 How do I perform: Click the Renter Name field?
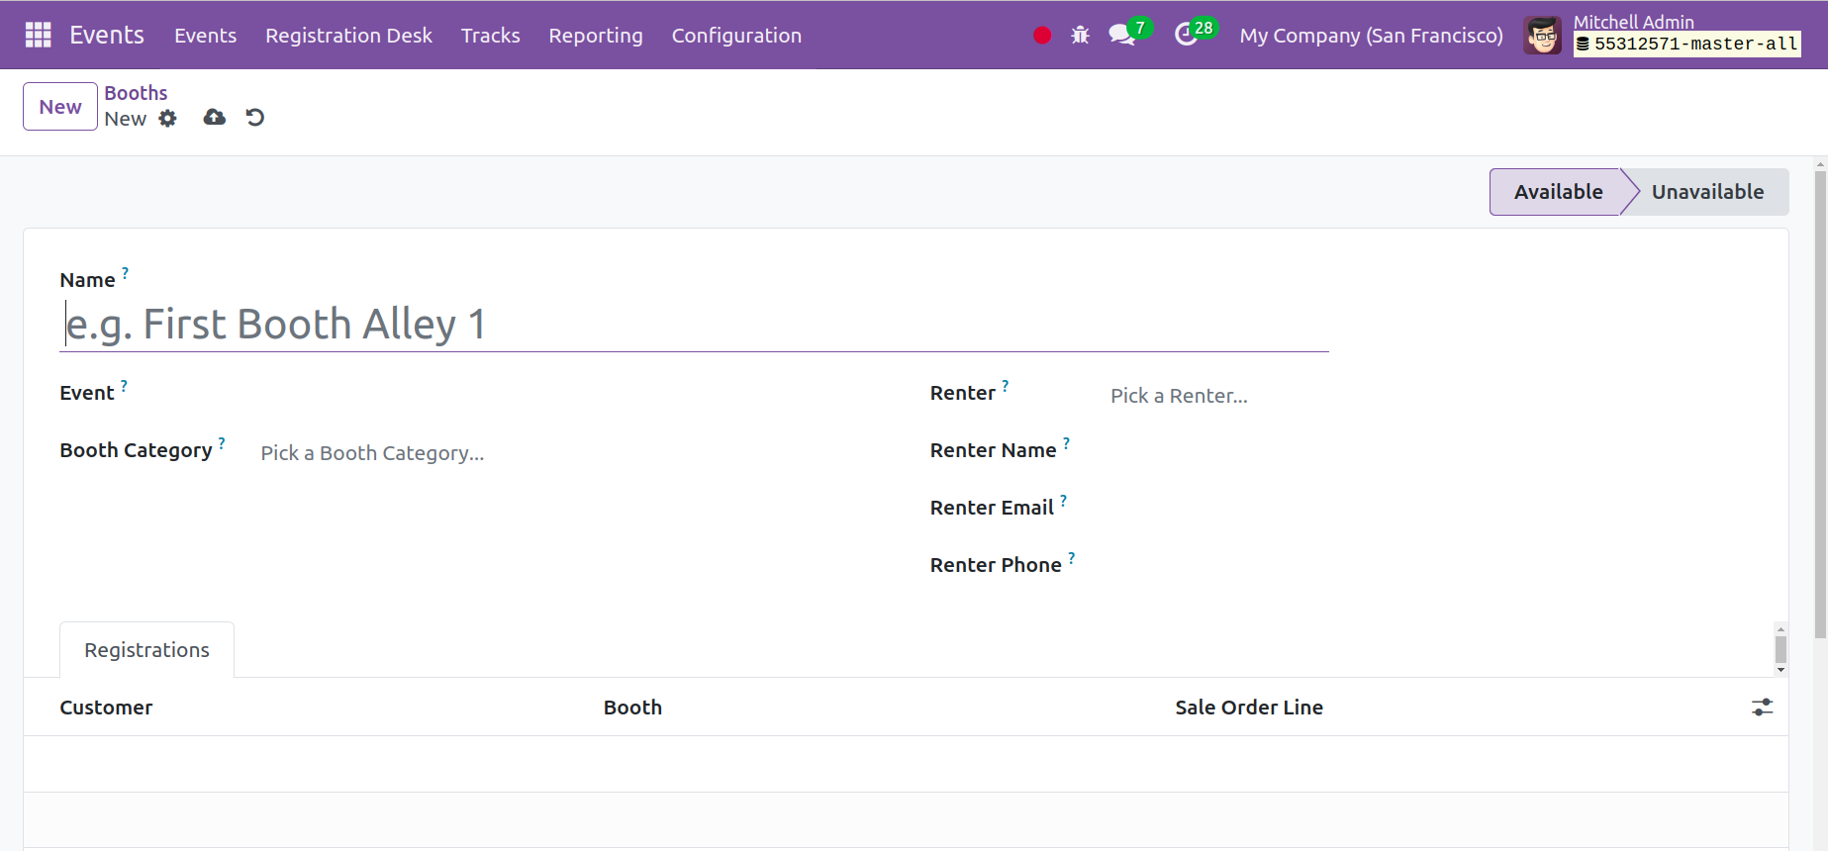click(x=1430, y=453)
